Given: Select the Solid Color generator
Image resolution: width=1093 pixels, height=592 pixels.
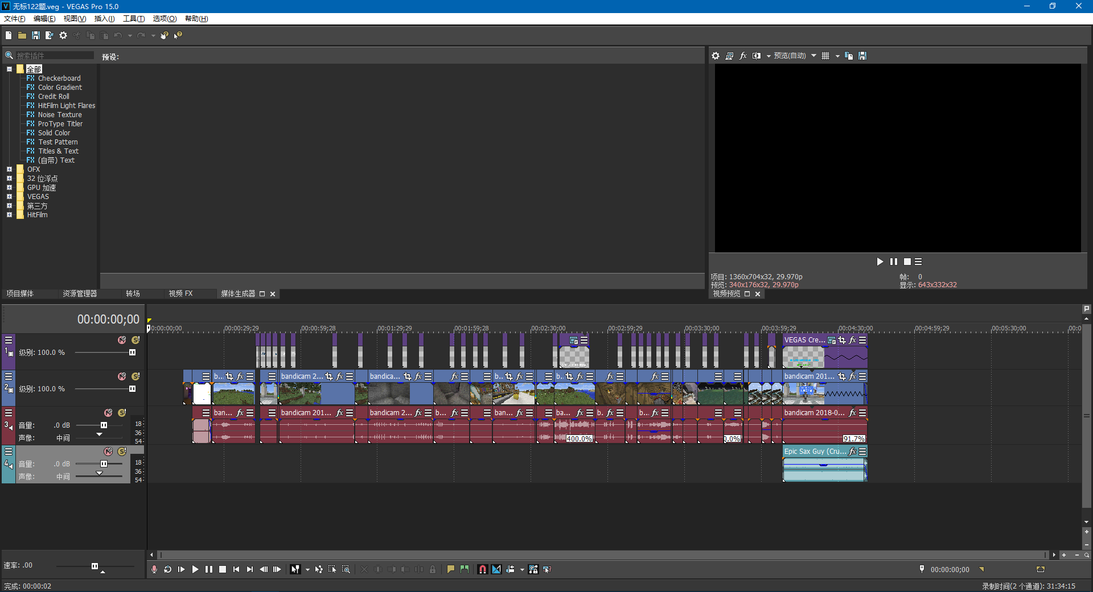Looking at the screenshot, I should tap(54, 133).
